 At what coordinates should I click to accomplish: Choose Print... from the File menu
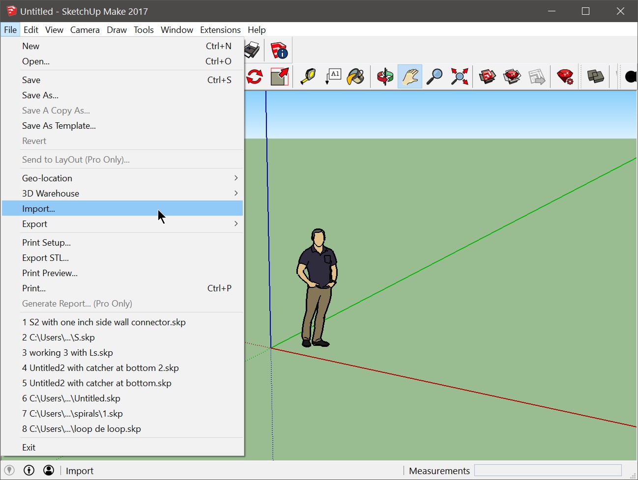tap(122, 288)
